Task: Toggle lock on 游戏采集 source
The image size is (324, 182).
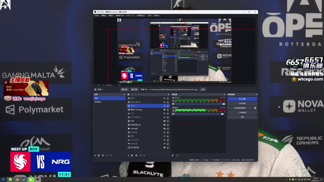Action: [168, 144]
